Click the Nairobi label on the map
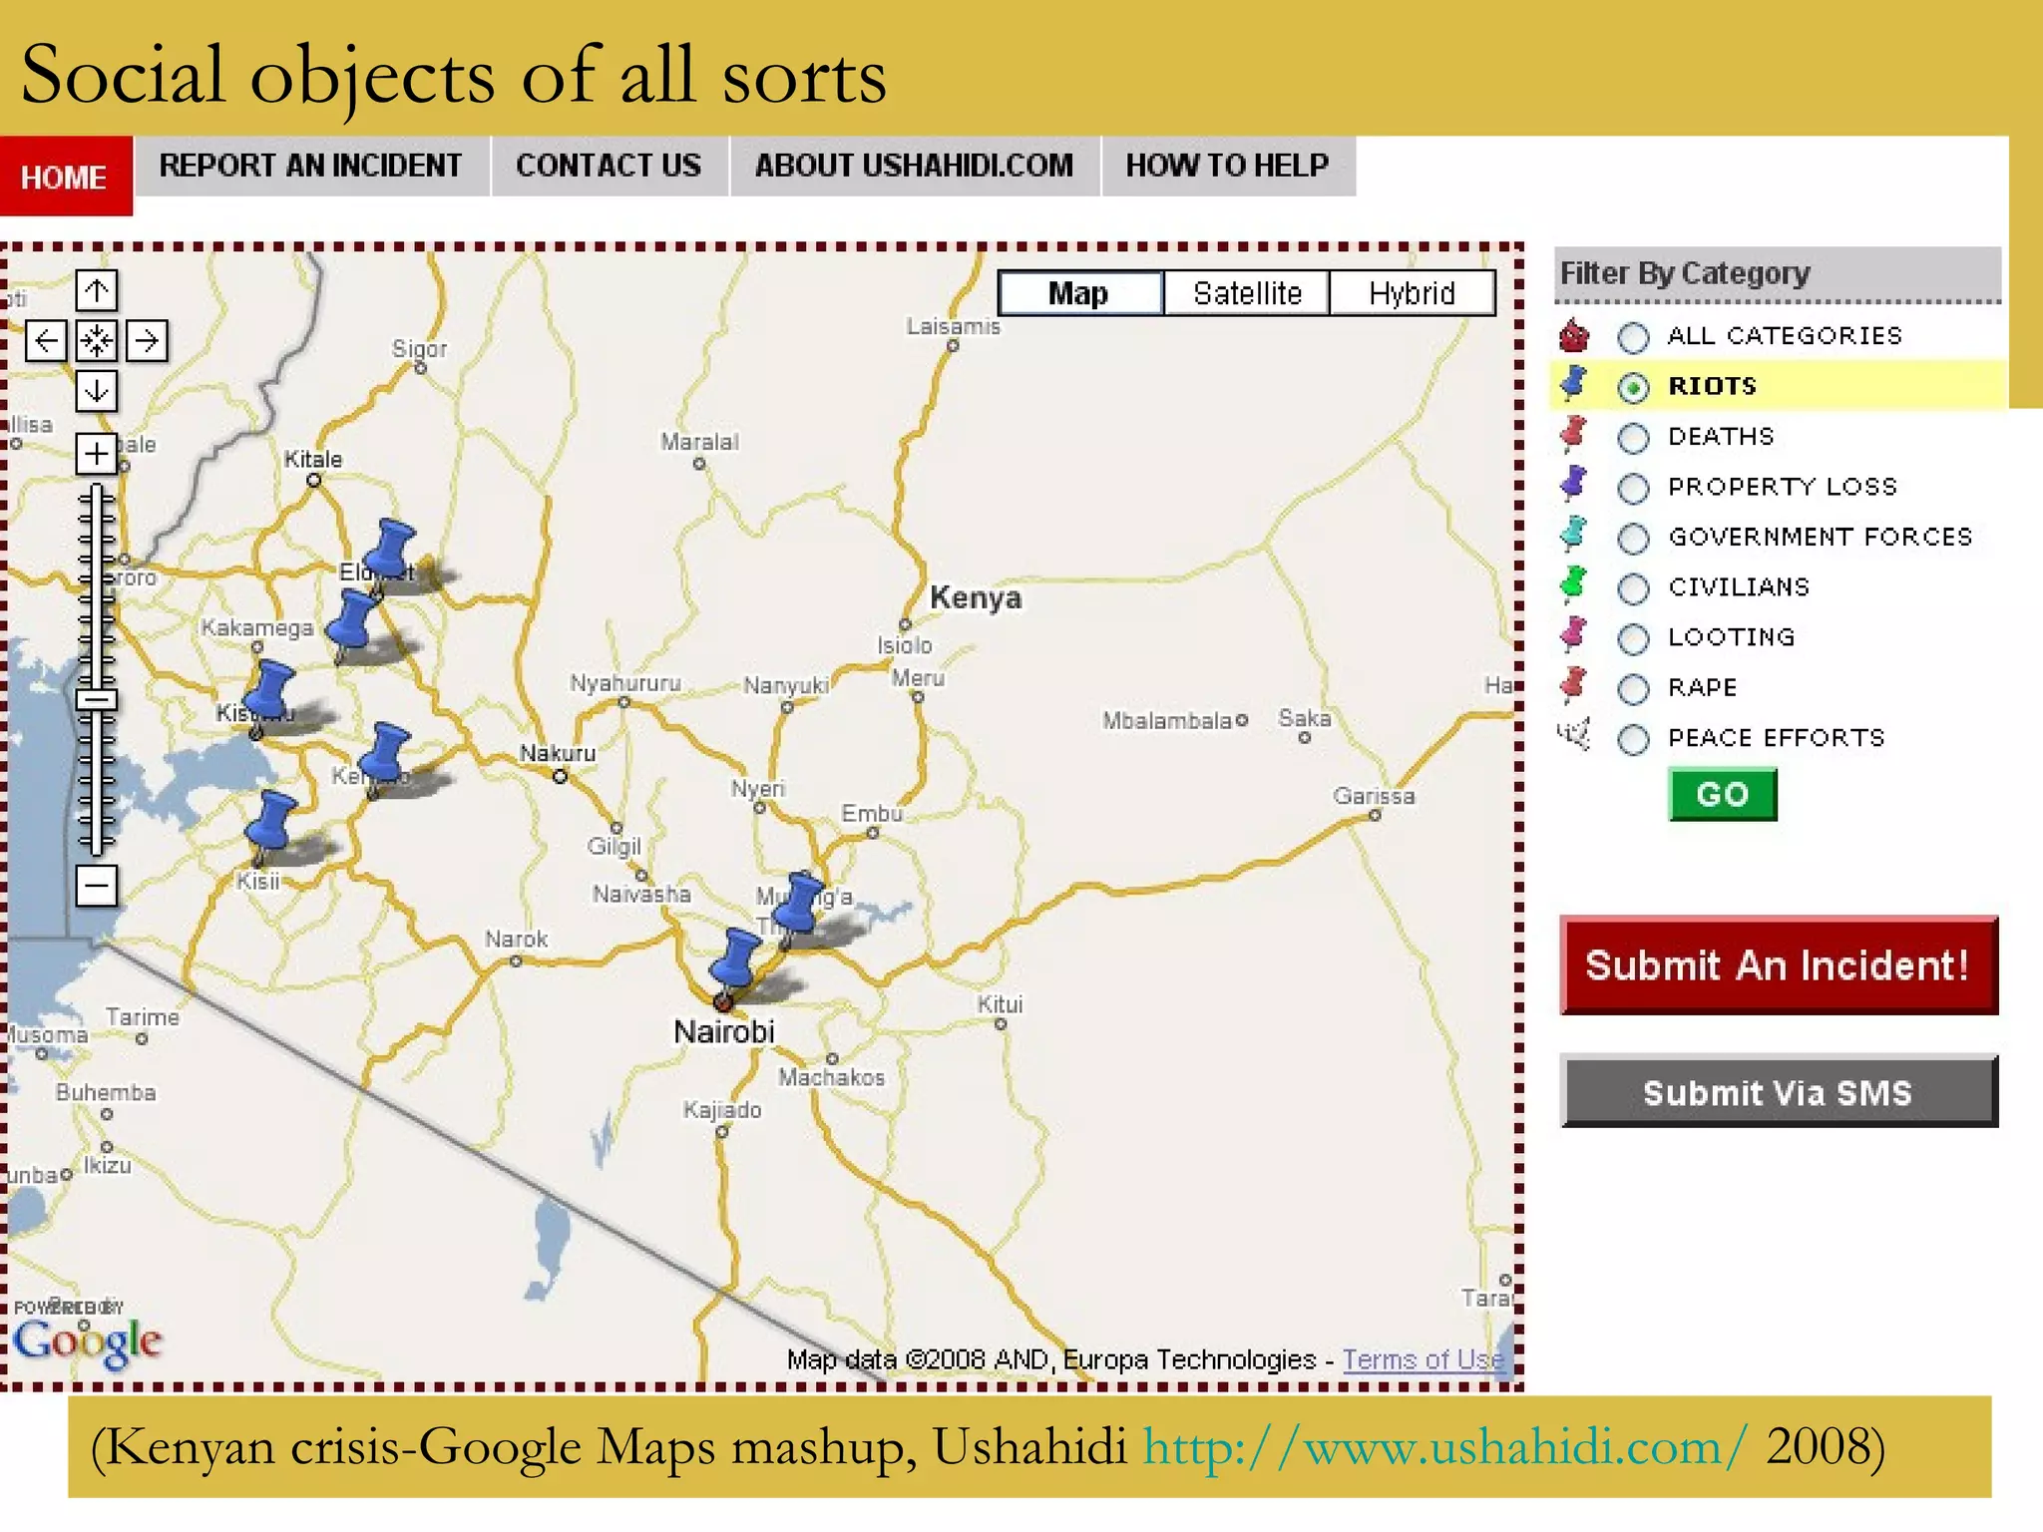Image resolution: width=2043 pixels, height=1532 pixels. click(x=724, y=1031)
